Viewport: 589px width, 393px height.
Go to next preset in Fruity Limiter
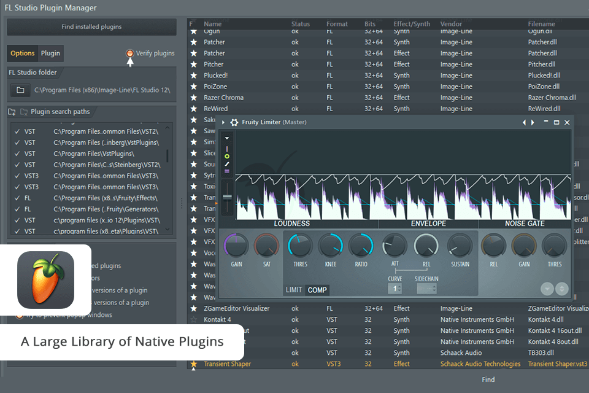point(533,122)
